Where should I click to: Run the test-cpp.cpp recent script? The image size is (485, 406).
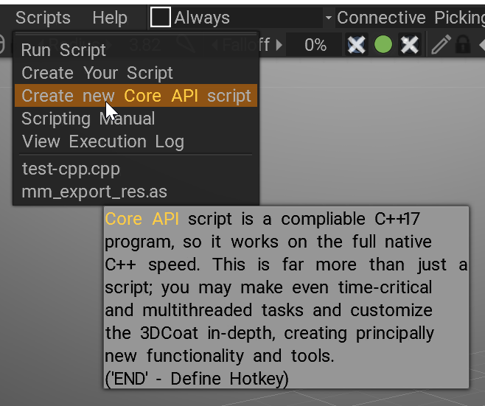tap(136, 169)
